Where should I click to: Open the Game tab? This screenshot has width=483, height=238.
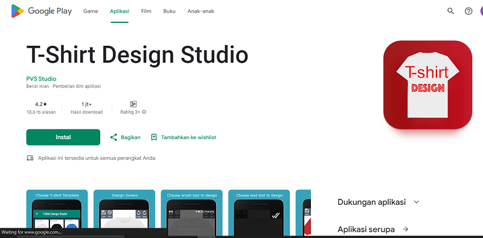click(x=91, y=11)
